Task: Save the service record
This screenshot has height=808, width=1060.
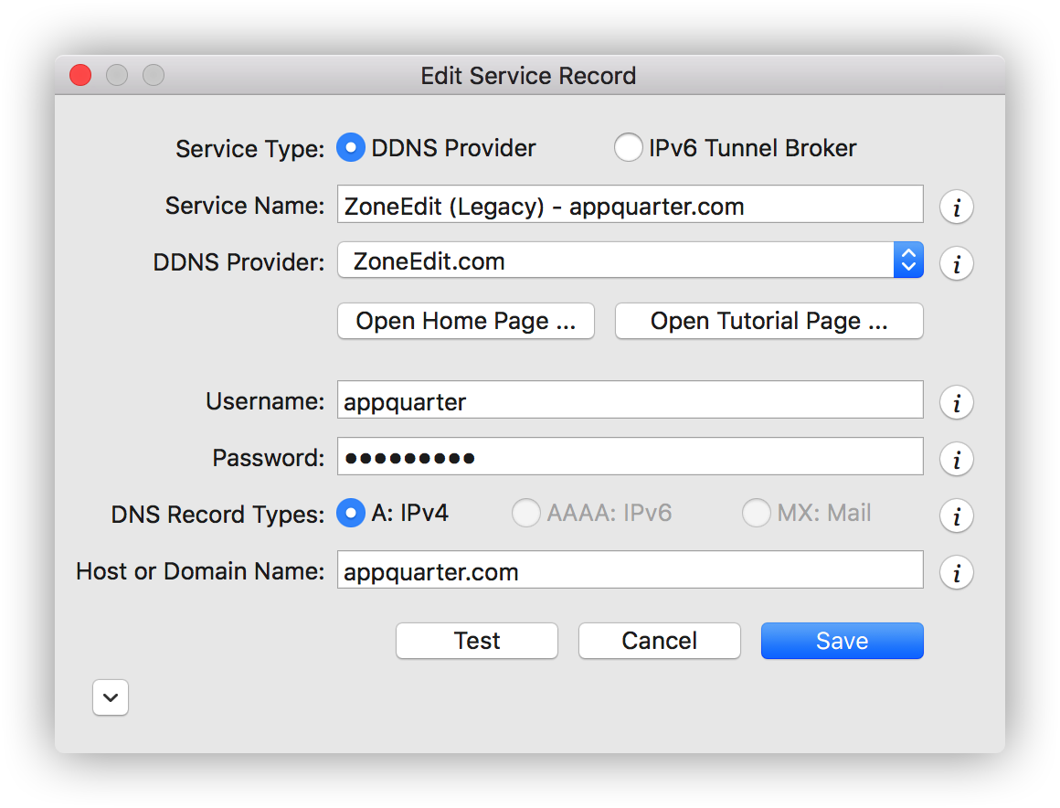Action: point(842,641)
